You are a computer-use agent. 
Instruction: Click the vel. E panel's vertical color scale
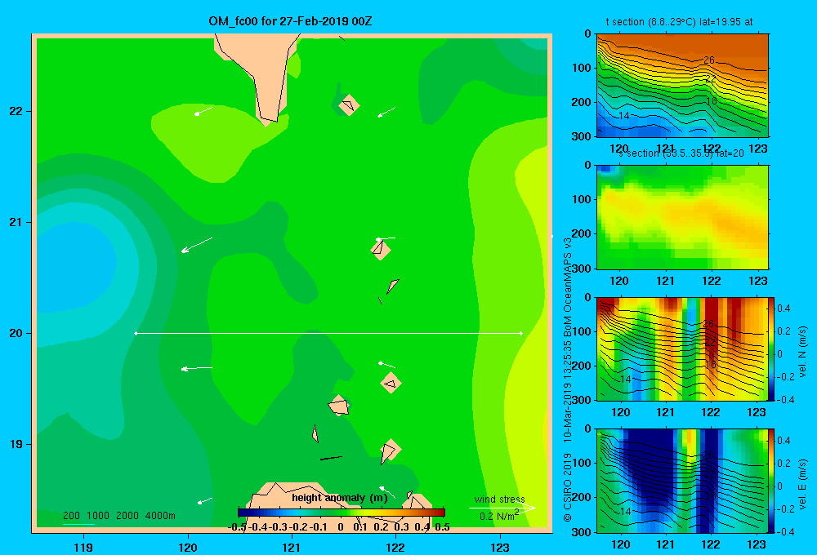click(771, 481)
